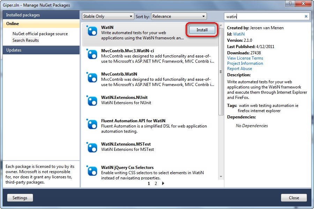
Task: Click the Version 2.1.0 text
Action: pyautogui.click(x=239, y=40)
